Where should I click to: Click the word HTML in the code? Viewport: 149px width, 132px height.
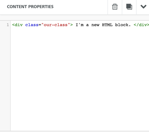click(x=107, y=25)
